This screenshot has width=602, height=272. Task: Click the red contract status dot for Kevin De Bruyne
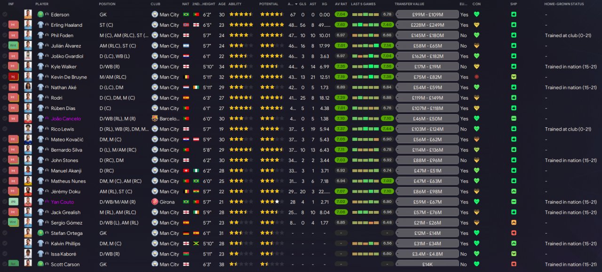coord(476,77)
